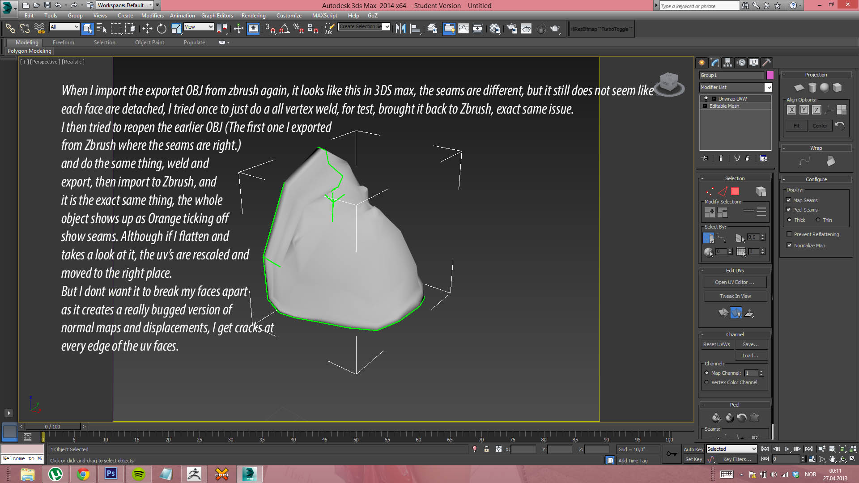Switch to the Hierarchy command panel
This screenshot has width=859, height=483.
tap(728, 63)
